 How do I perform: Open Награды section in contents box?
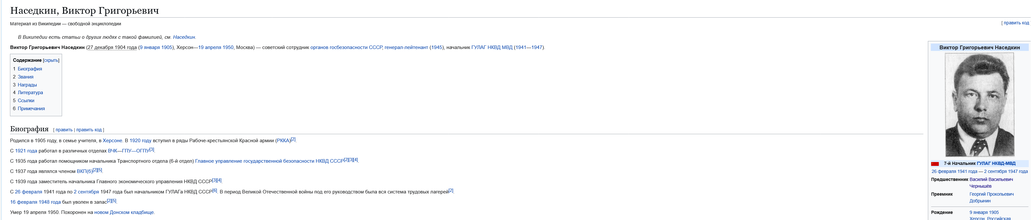(27, 85)
